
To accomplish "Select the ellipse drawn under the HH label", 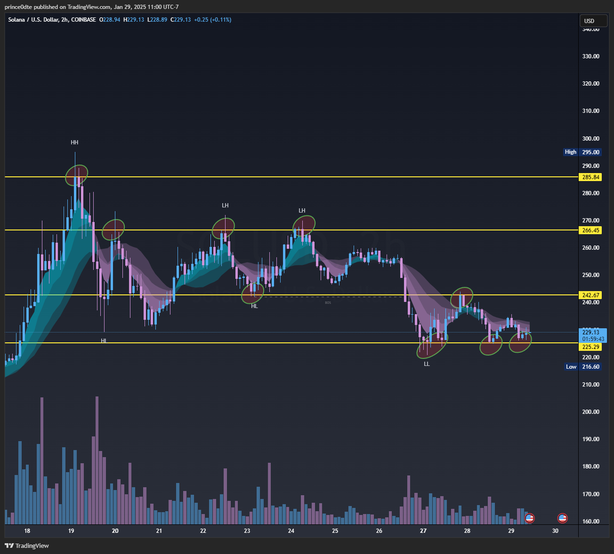I will point(77,175).
